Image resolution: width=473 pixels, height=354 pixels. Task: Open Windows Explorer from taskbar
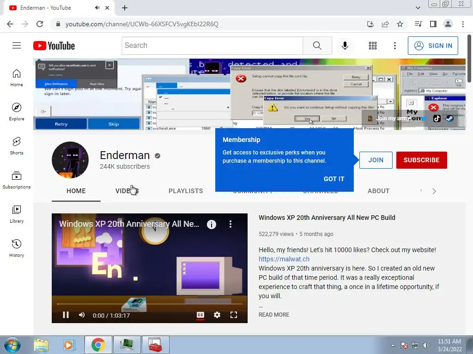(41, 345)
